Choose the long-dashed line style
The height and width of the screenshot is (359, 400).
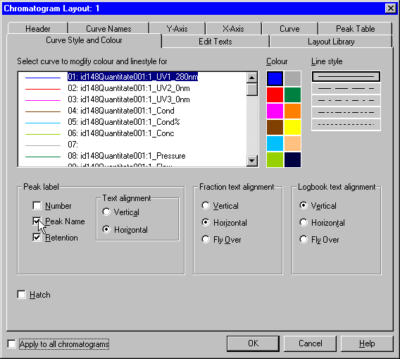[x=346, y=88]
